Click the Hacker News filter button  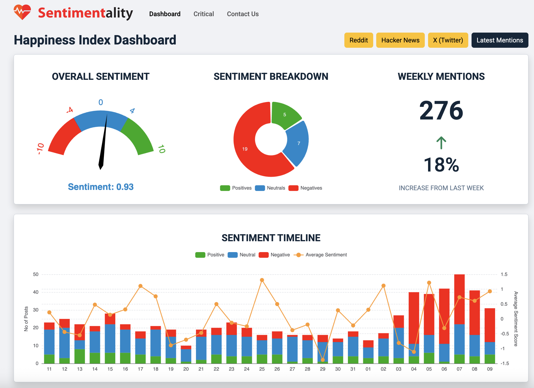coord(400,40)
